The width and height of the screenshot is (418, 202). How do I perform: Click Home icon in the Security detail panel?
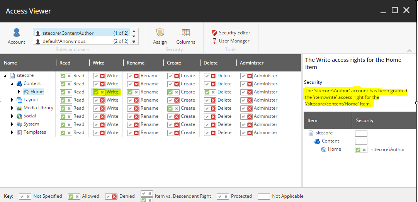[x=323, y=149]
